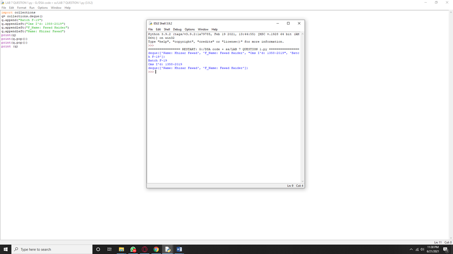Open Options menu in editor window

42,8
